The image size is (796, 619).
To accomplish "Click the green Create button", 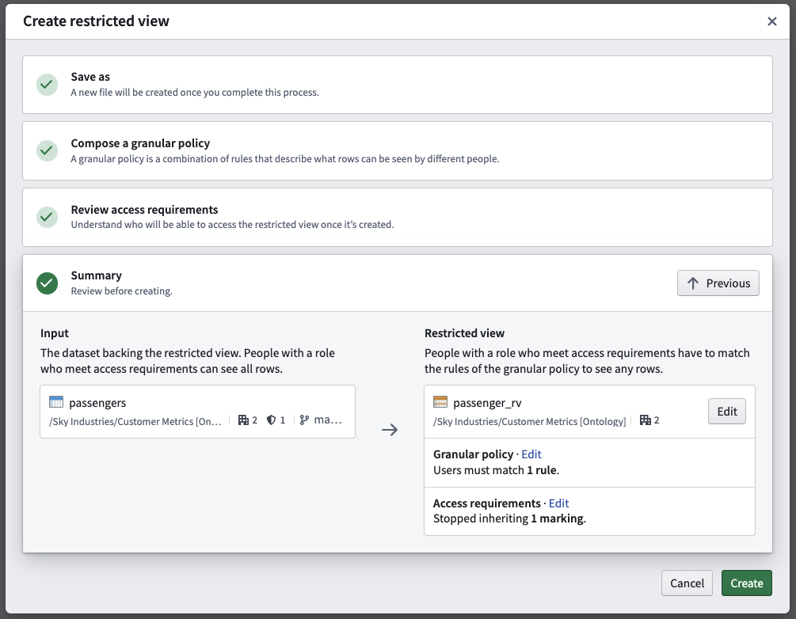I will point(747,583).
